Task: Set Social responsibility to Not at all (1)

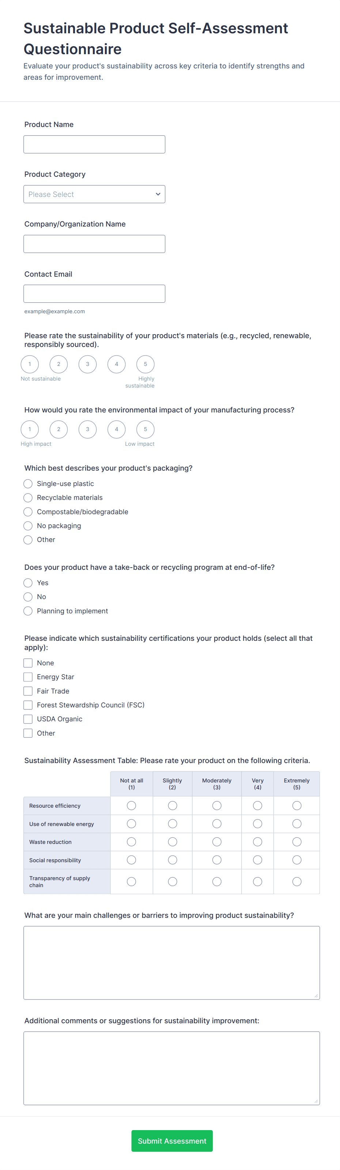Action: tap(132, 860)
